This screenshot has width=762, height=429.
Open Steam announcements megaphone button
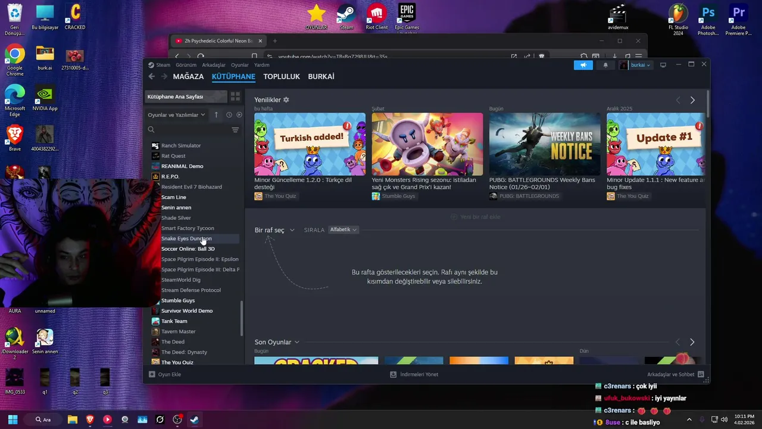(583, 65)
